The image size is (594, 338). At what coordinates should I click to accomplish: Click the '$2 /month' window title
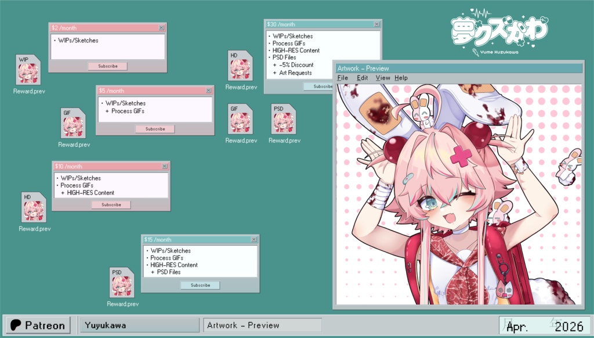pos(64,28)
